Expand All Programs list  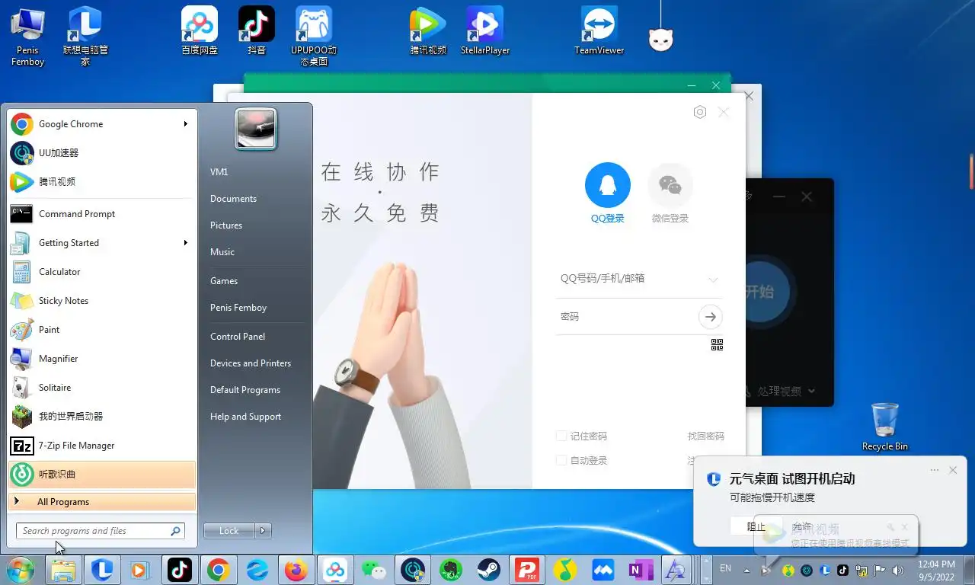pyautogui.click(x=102, y=502)
